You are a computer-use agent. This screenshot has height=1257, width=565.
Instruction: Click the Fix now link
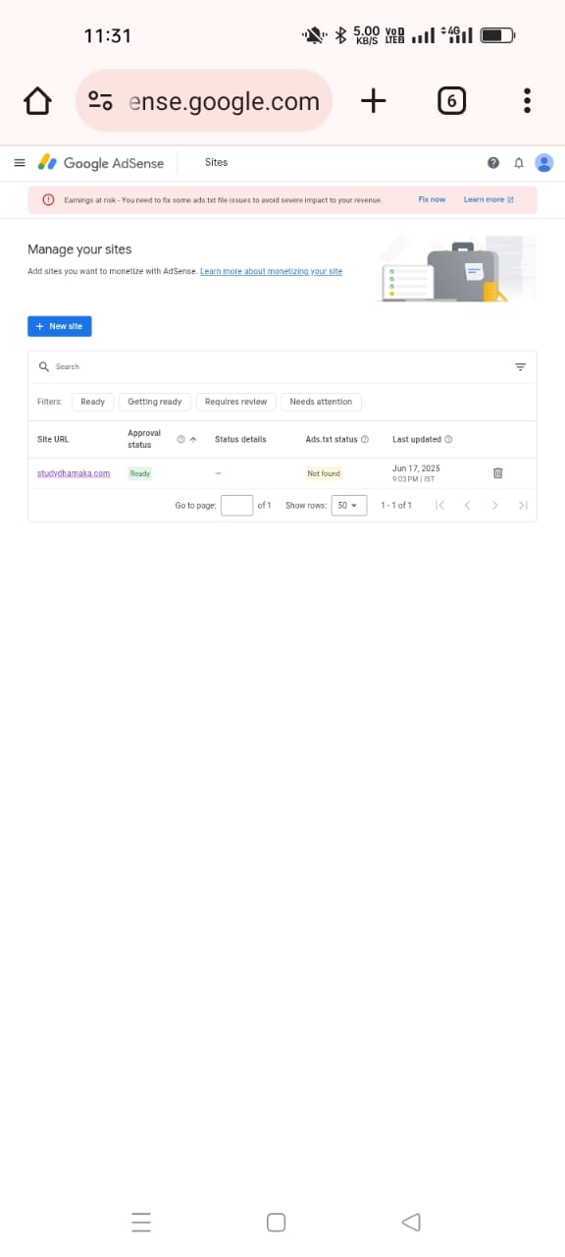pyautogui.click(x=432, y=199)
